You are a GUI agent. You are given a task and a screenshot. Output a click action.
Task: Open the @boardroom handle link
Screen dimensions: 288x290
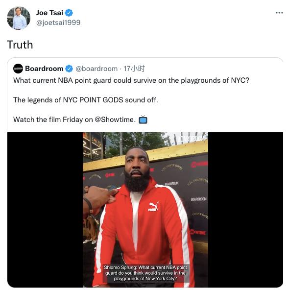pos(96,69)
